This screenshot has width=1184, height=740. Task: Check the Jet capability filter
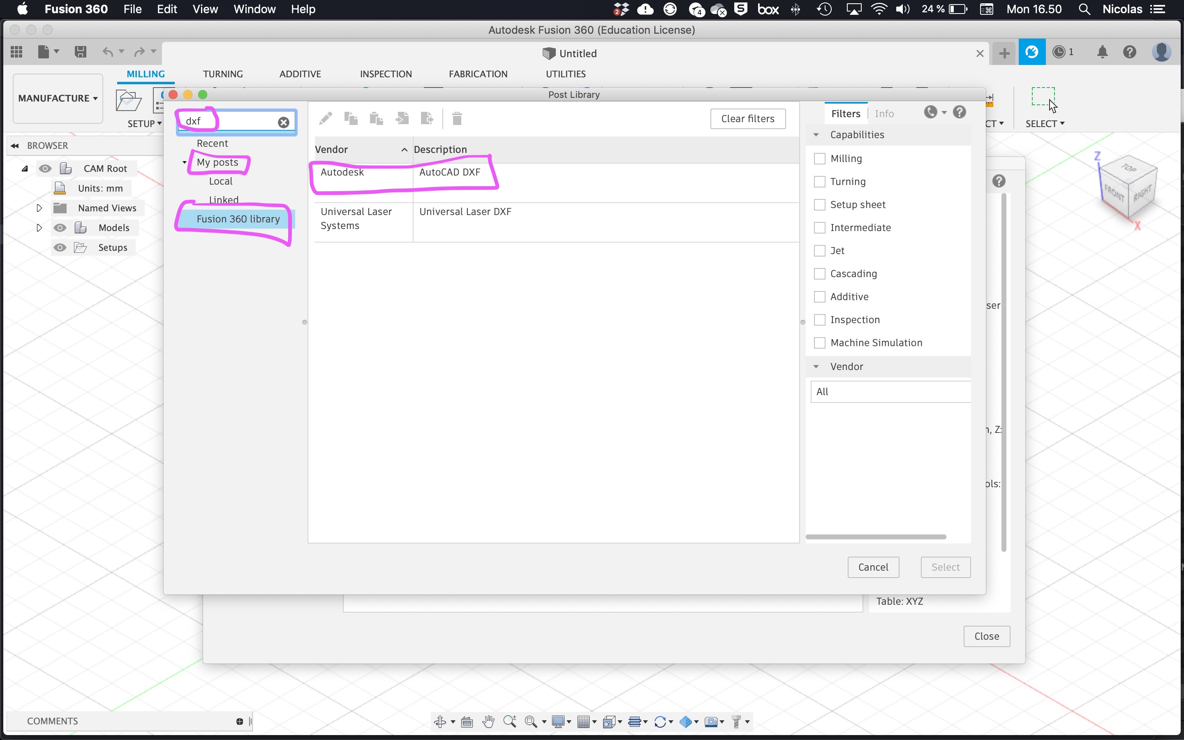pos(819,251)
